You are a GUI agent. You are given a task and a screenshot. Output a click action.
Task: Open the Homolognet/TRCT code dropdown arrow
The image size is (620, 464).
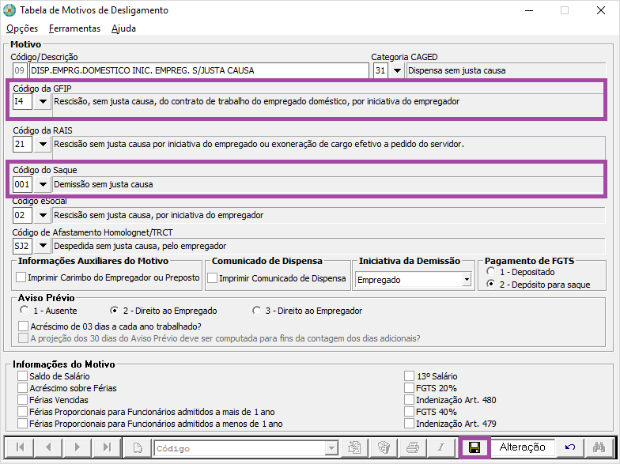[x=43, y=246]
